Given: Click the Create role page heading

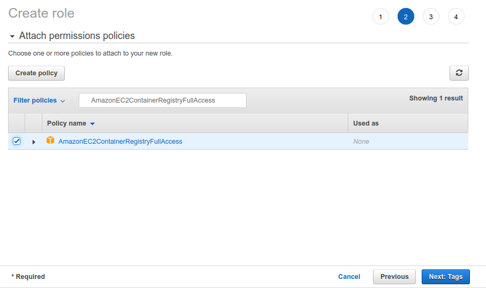Looking at the screenshot, I should tap(41, 13).
